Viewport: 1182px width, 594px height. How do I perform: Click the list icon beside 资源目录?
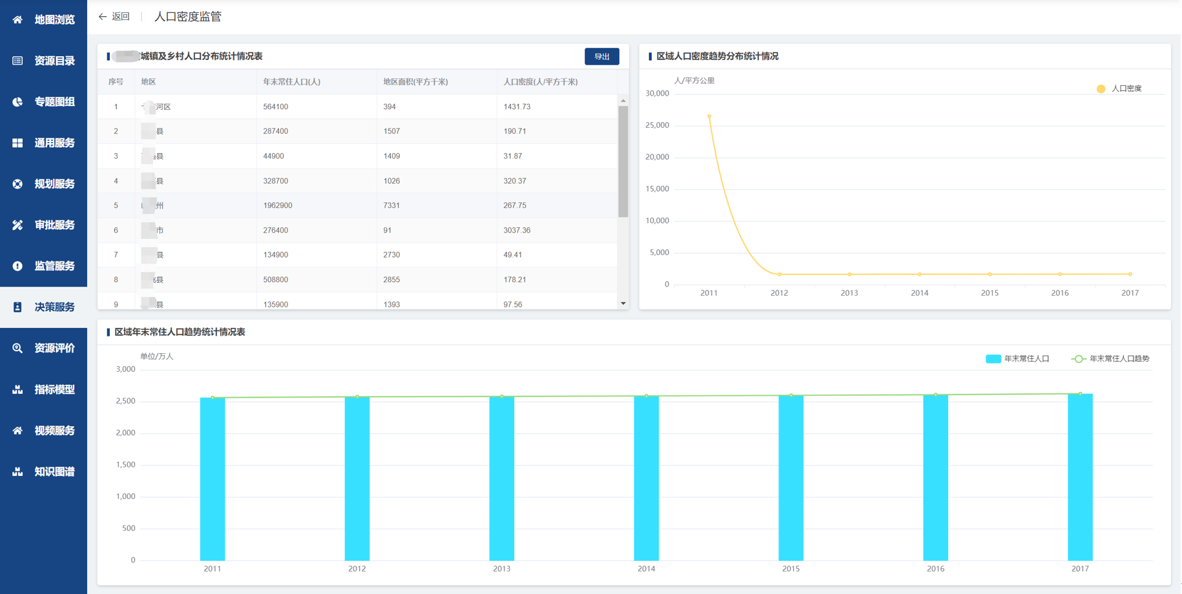click(17, 61)
